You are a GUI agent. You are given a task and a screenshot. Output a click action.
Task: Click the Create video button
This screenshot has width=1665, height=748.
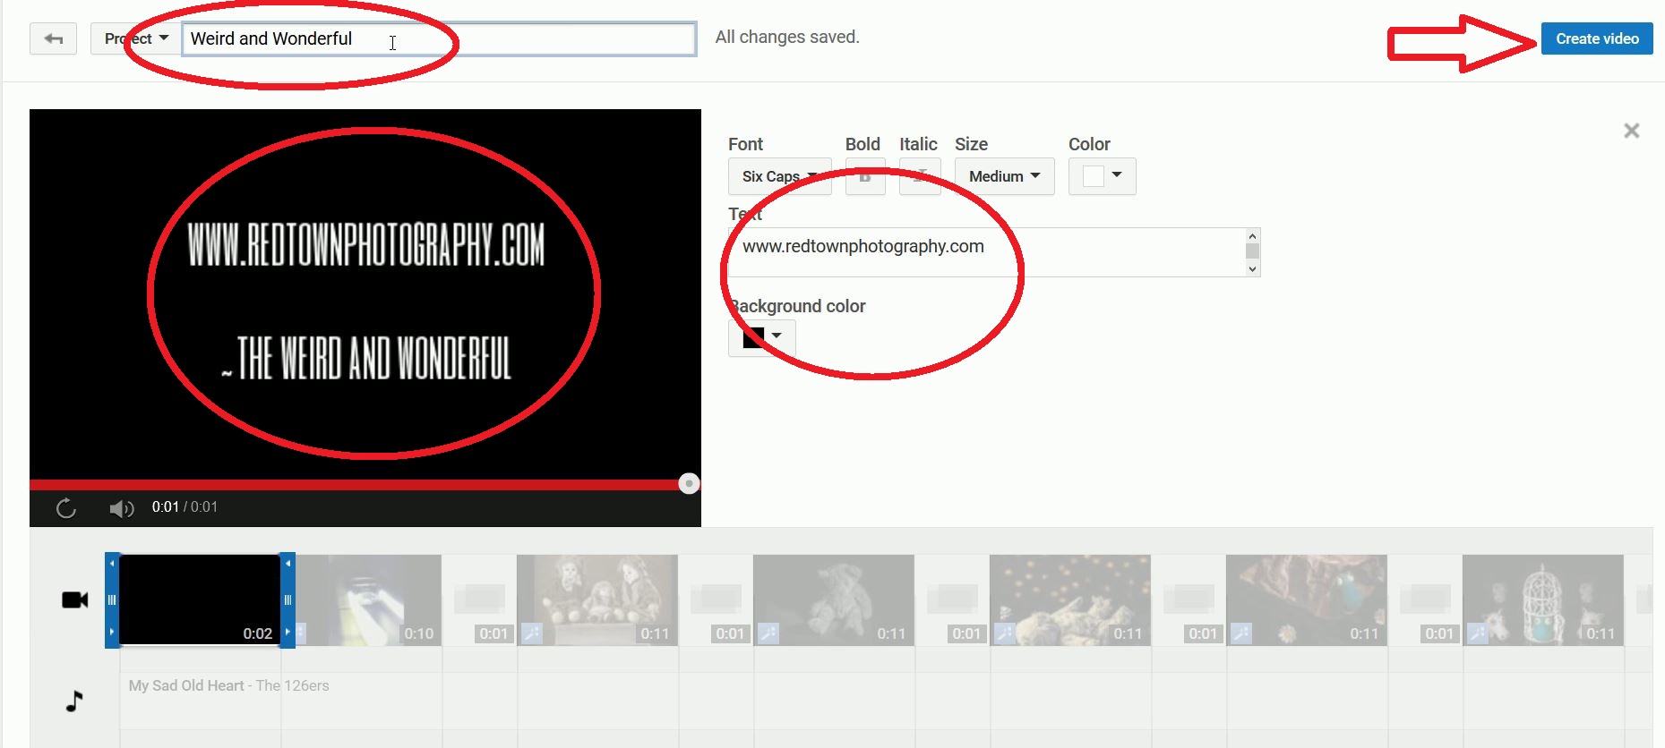tap(1597, 38)
